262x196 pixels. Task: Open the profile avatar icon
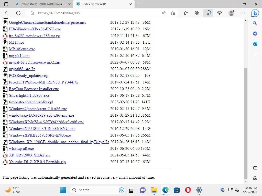pyautogui.click(x=231, y=13)
